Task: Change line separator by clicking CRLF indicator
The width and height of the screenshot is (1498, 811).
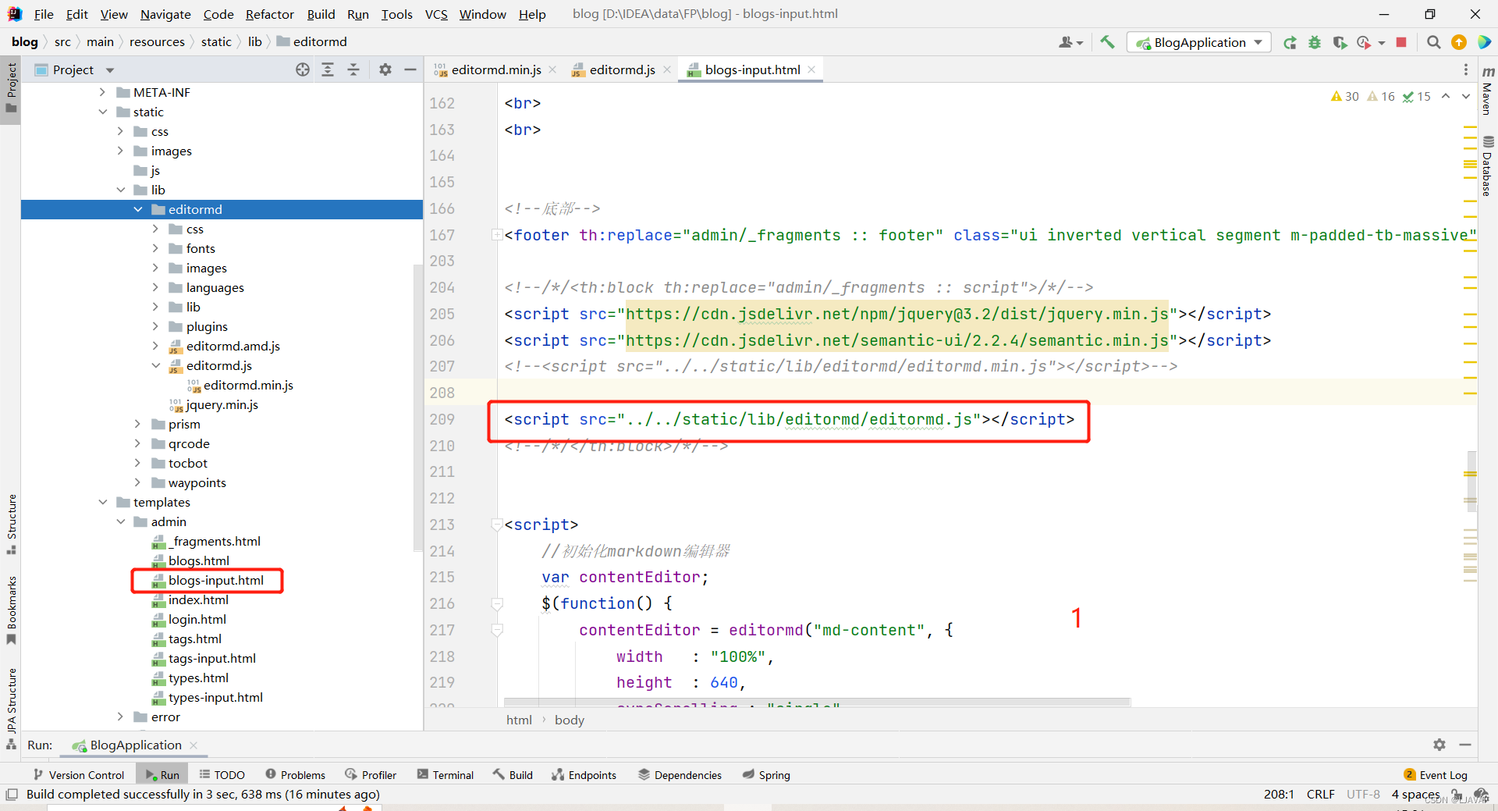Action: click(x=1320, y=794)
